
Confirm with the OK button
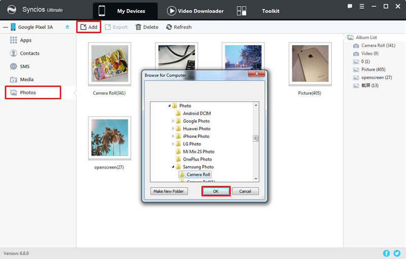point(216,191)
